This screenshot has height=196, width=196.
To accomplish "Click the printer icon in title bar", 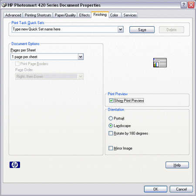I will point(4,5).
